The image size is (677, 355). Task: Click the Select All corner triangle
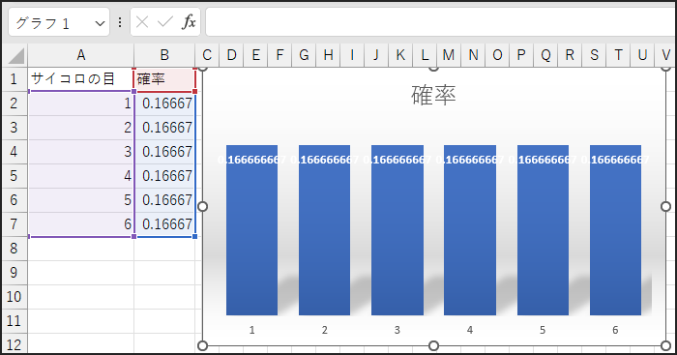point(15,56)
